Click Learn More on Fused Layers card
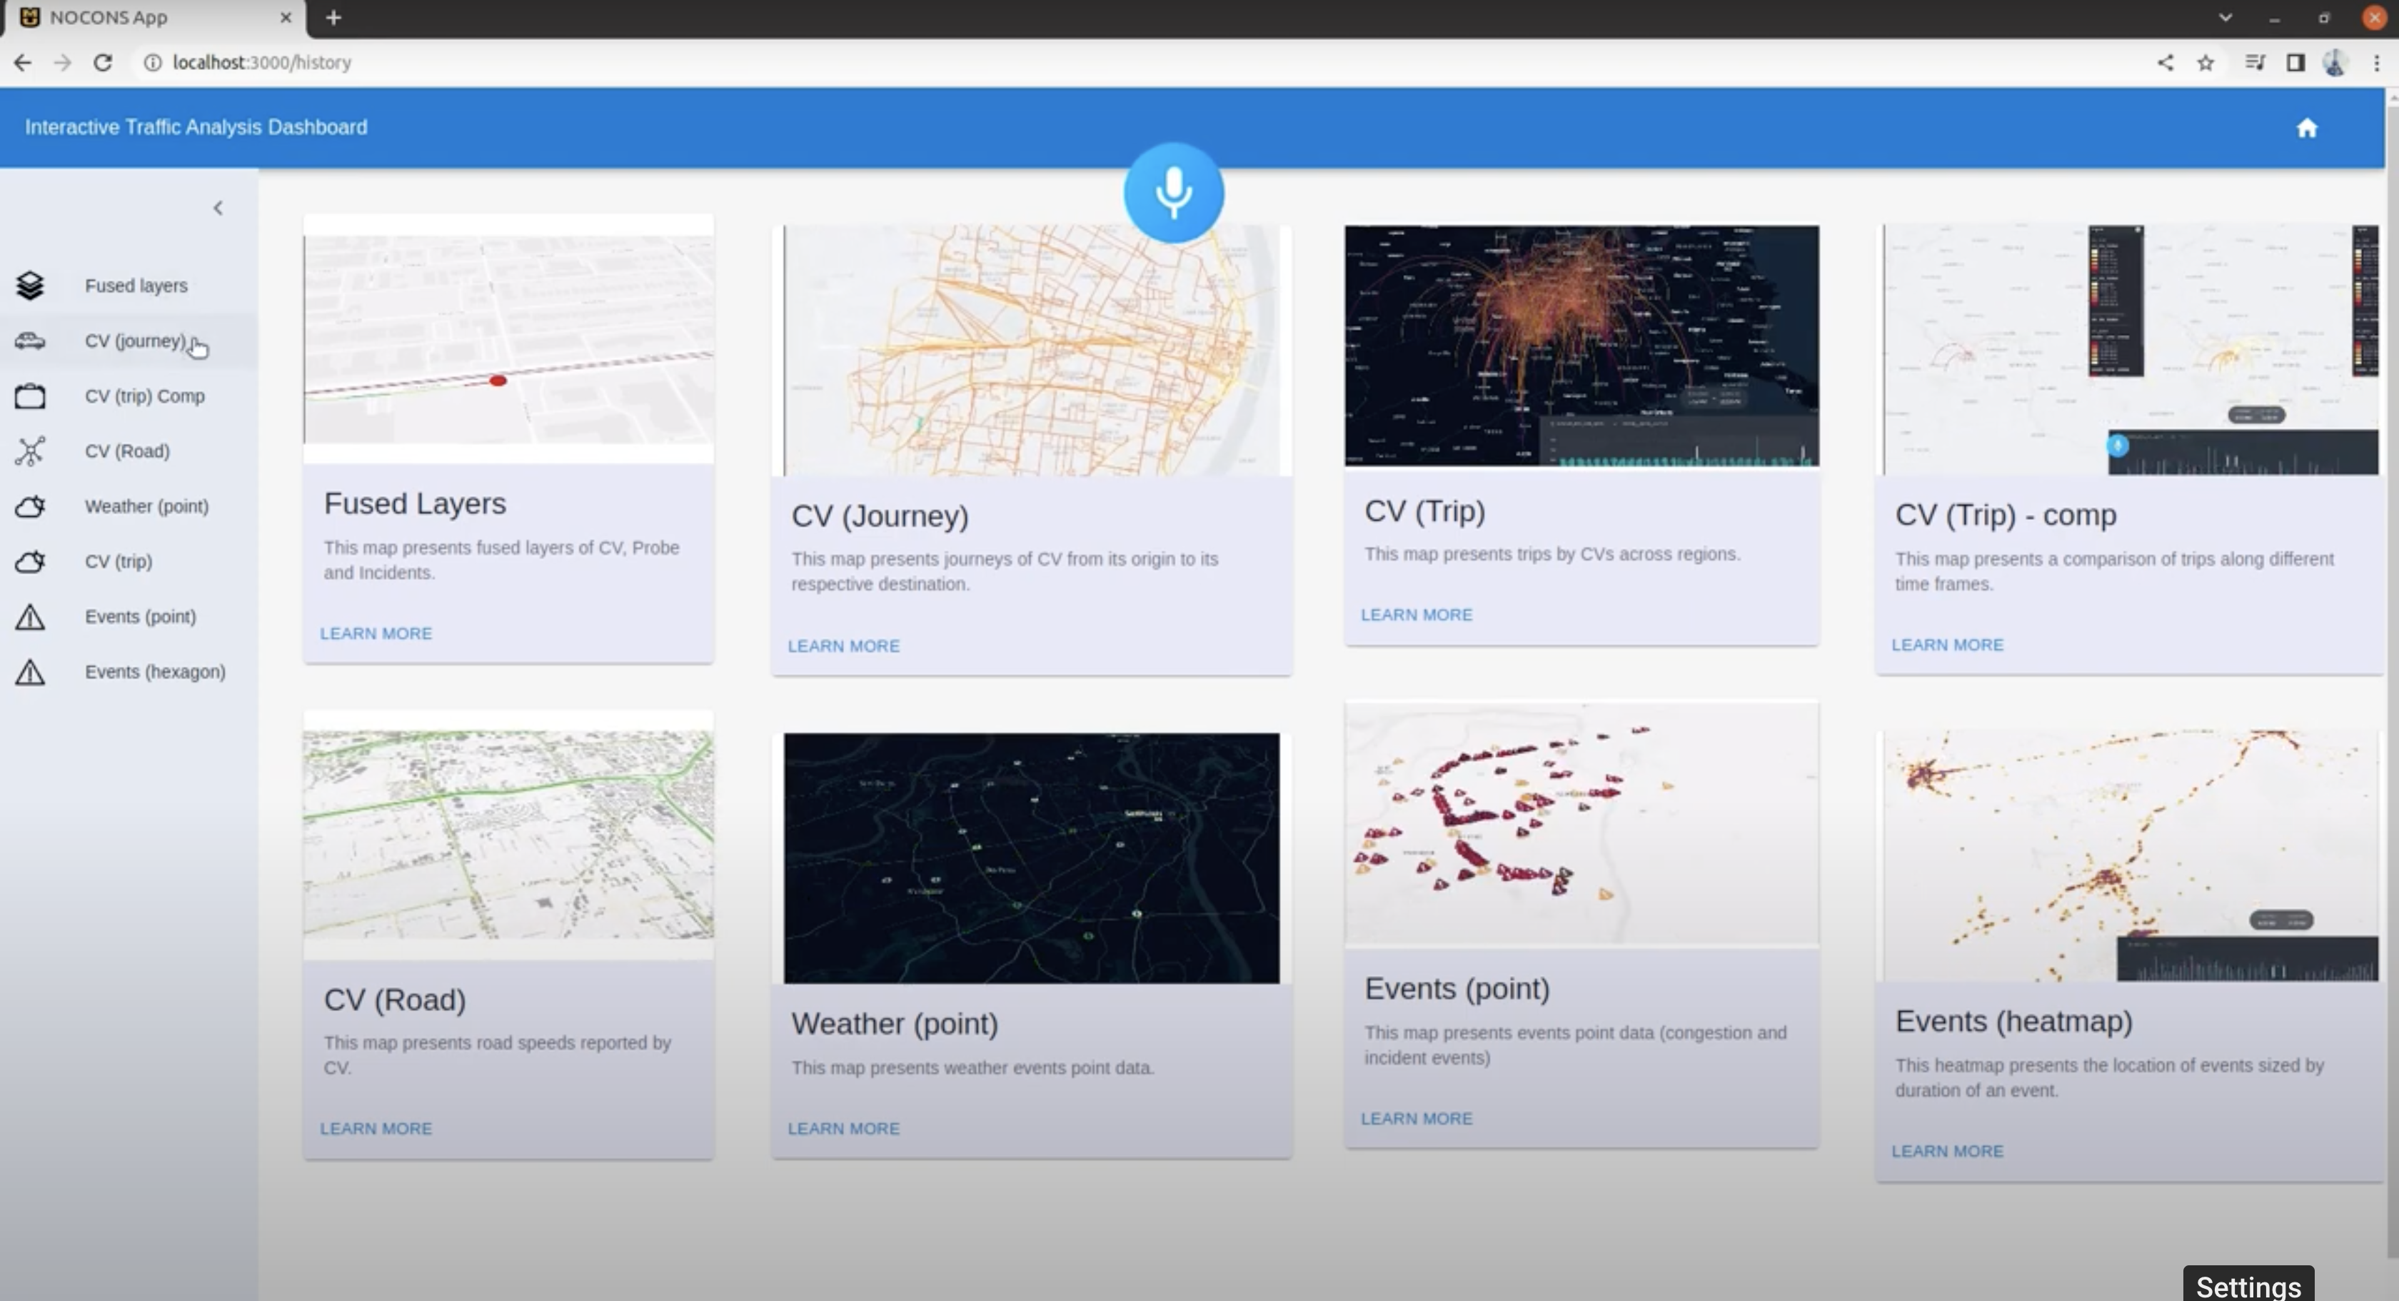Viewport: 2399px width, 1301px height. pos(376,633)
